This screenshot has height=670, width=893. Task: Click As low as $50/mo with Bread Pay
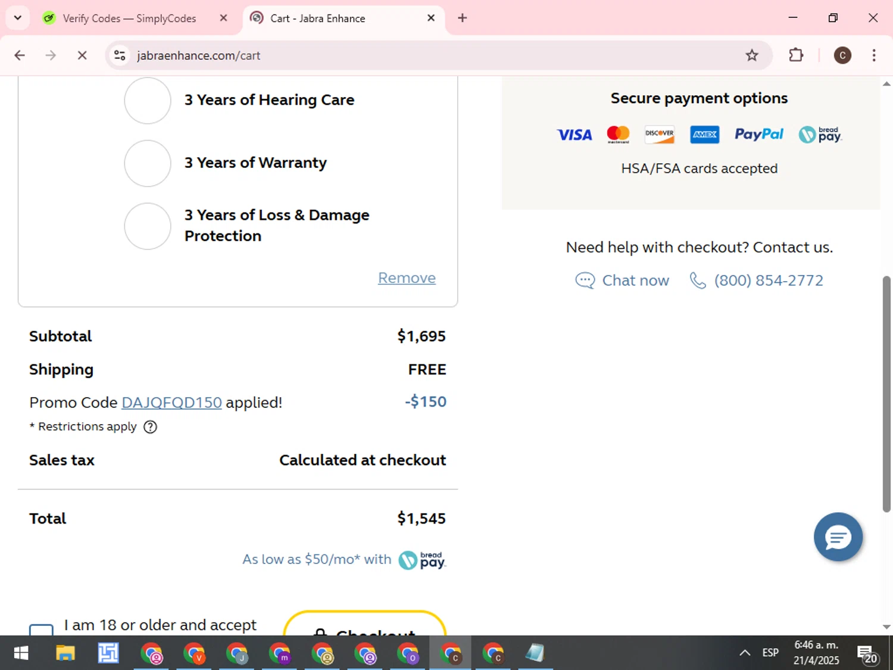(x=344, y=559)
